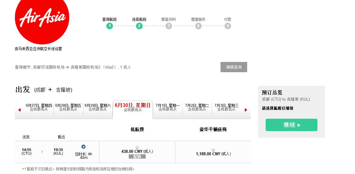Switch to the June 27 Thursday tab
This screenshot has width=355, height=174.
39,107
